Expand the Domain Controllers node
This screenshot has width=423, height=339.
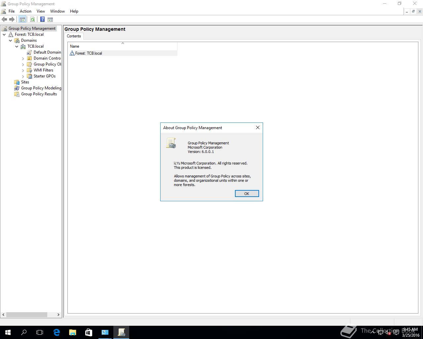(23, 59)
